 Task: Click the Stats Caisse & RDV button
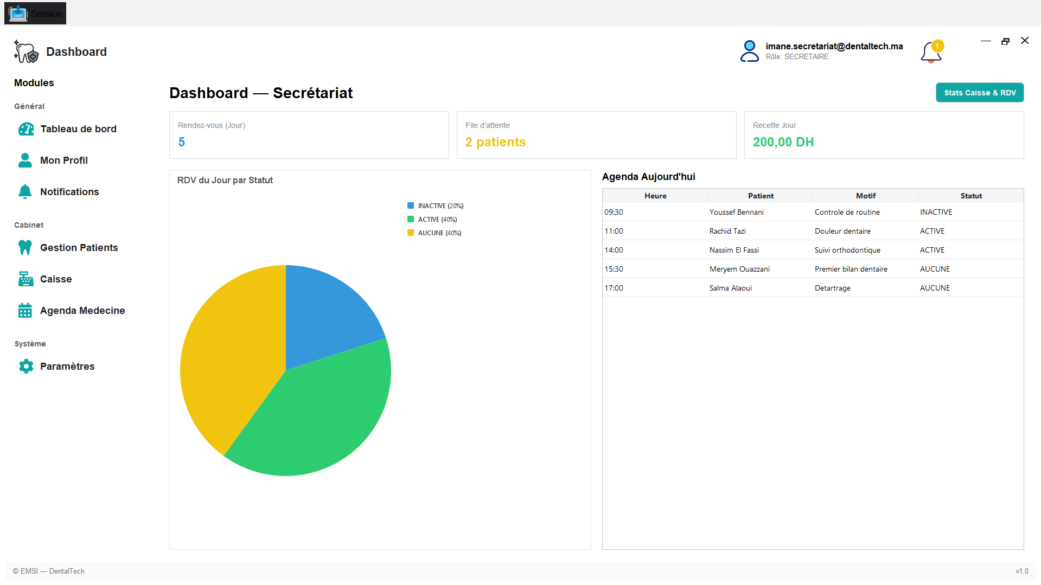tap(980, 93)
